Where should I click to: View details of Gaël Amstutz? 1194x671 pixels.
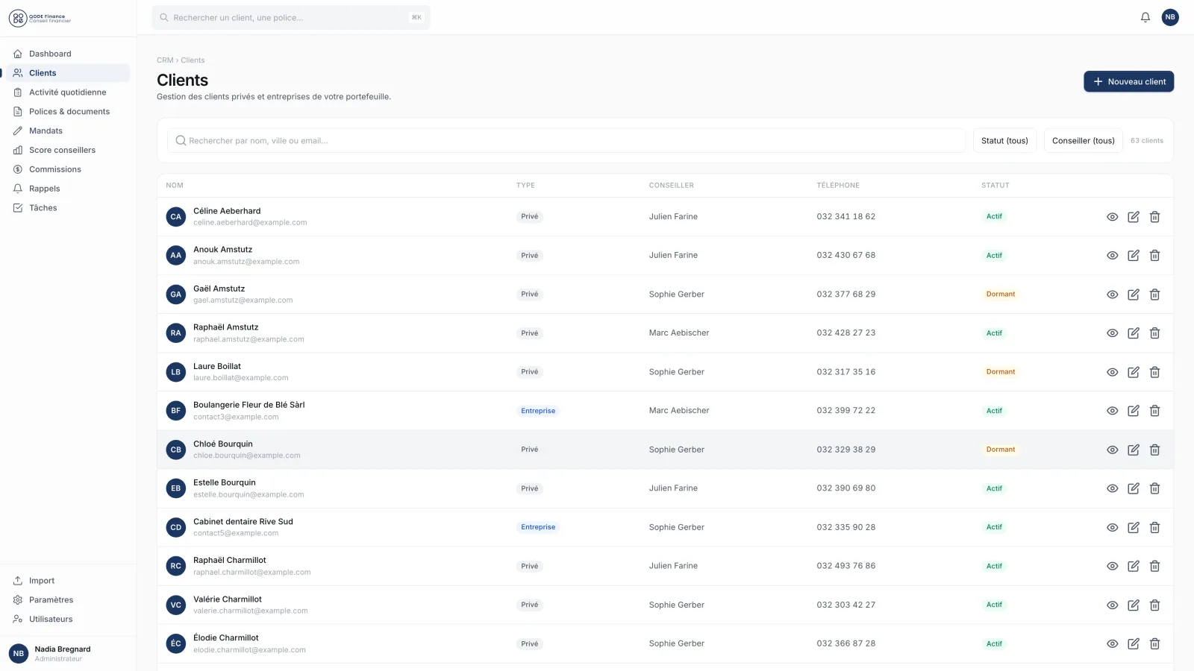pyautogui.click(x=1112, y=294)
